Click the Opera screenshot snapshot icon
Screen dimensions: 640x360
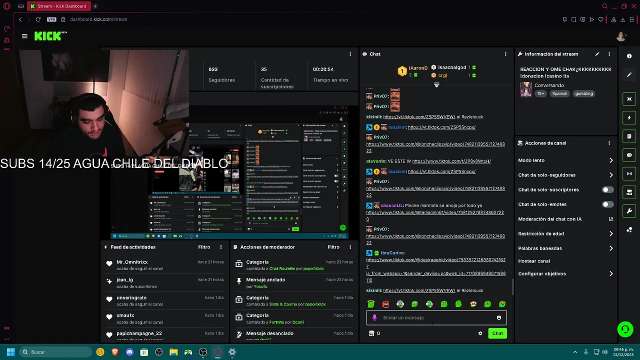point(573,19)
